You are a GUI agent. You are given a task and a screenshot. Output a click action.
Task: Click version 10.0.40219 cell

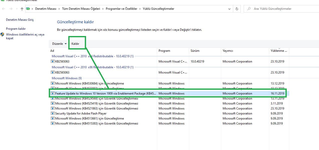[197, 61]
